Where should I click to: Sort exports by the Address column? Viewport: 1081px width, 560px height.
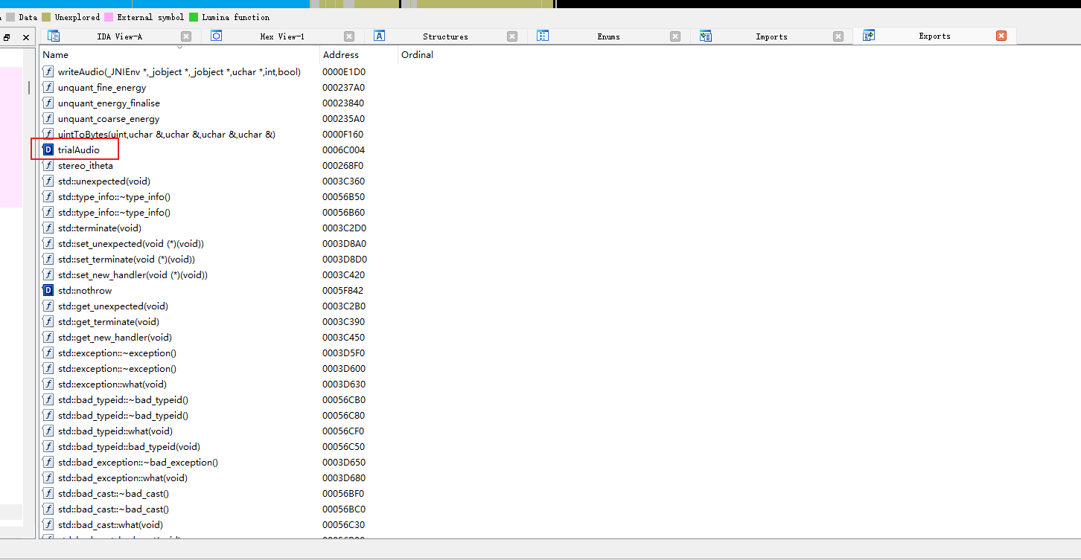[x=341, y=54]
